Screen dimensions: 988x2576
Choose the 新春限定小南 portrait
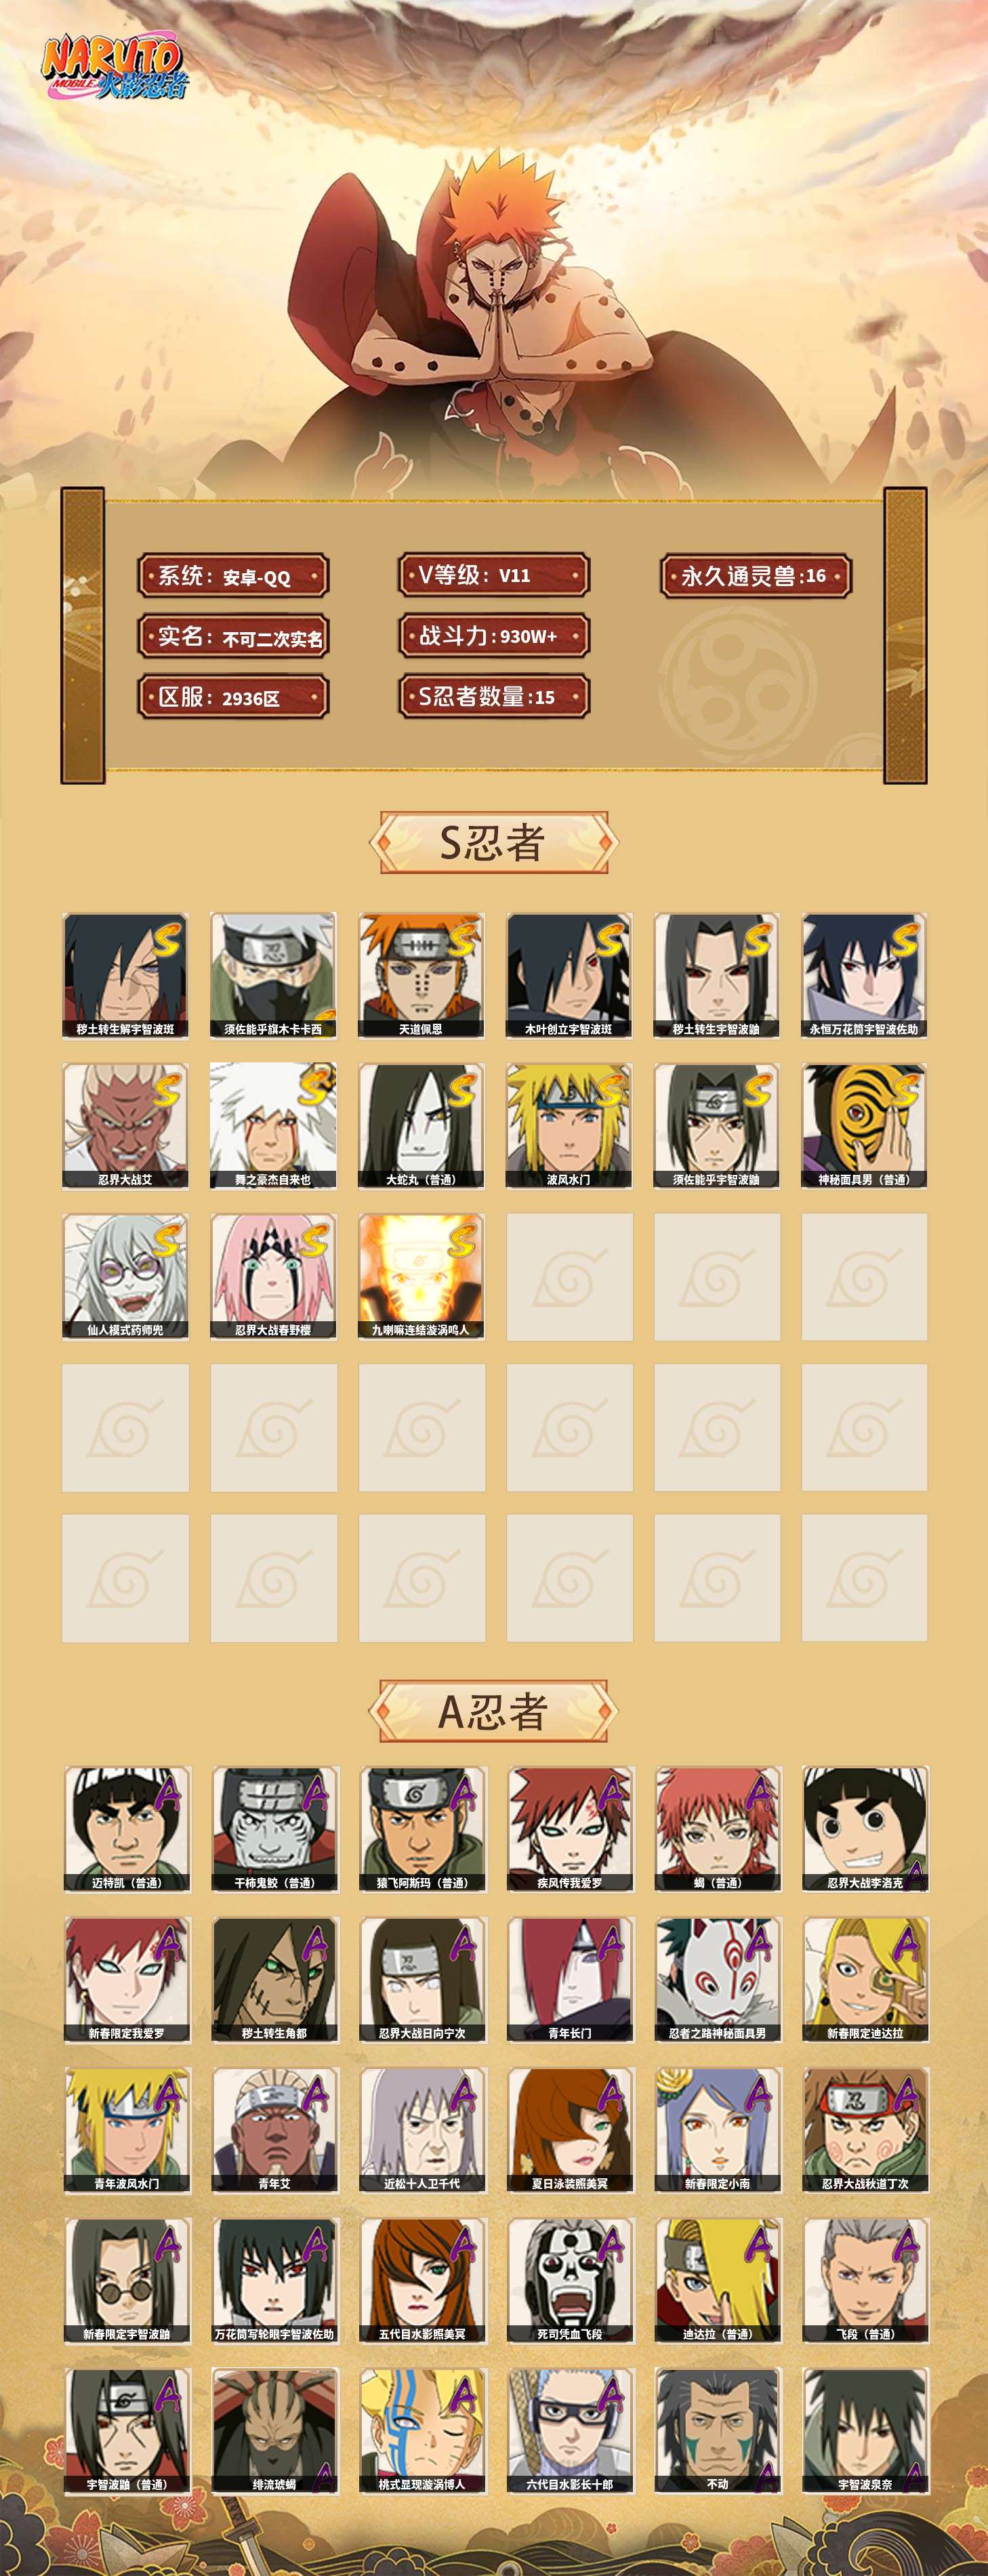click(717, 2130)
